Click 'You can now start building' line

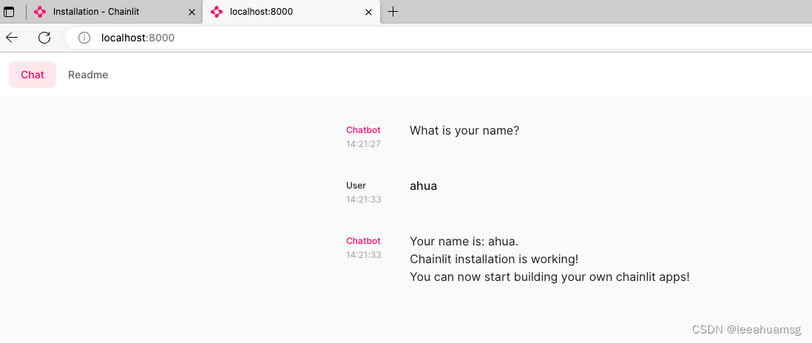pos(549,276)
